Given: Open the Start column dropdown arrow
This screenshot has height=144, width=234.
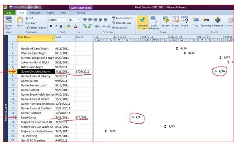Looking at the screenshot, I should tap(73, 38).
